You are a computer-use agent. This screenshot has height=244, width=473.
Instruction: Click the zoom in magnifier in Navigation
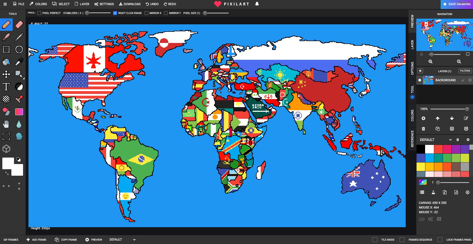tap(430, 62)
